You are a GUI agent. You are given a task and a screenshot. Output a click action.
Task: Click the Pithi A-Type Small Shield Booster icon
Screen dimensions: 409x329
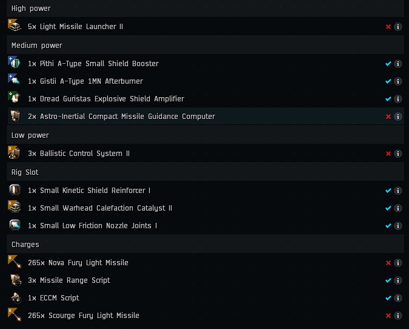(15, 63)
